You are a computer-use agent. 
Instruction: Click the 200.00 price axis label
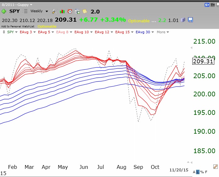coord(204,94)
